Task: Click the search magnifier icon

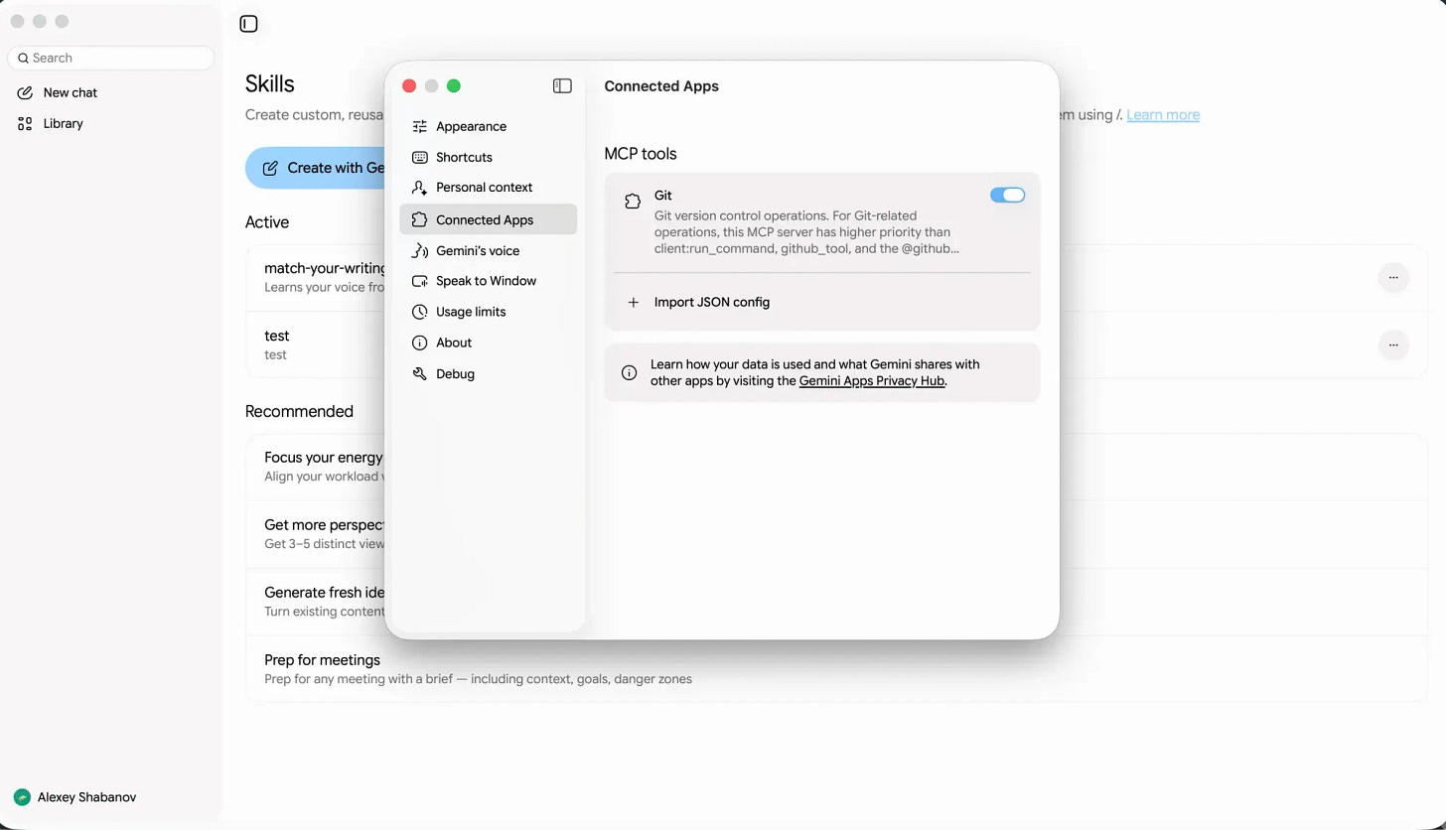Action: 23,58
